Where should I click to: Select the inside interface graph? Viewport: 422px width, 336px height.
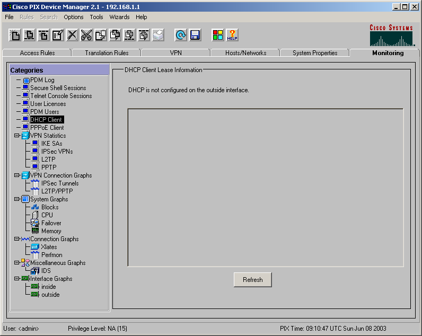pos(48,287)
